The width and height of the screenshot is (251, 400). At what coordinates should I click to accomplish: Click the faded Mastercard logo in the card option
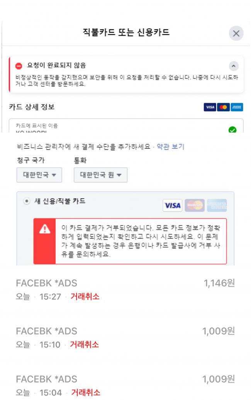(x=195, y=205)
